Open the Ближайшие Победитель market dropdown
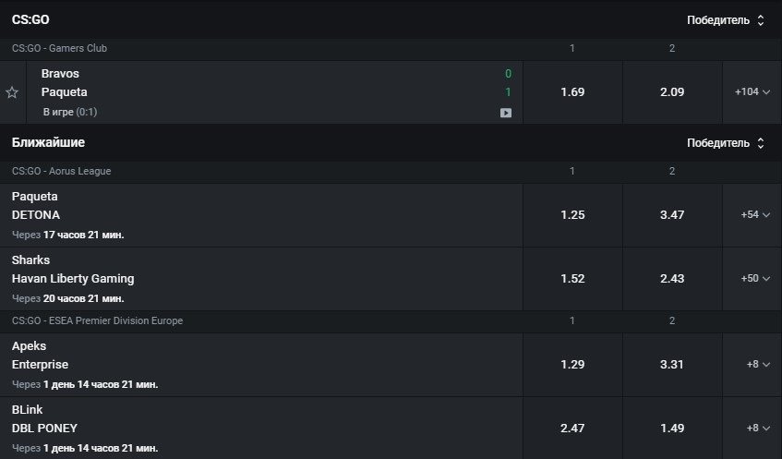The width and height of the screenshot is (782, 459). (x=727, y=143)
